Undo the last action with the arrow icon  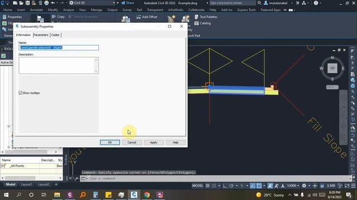[x=53, y=3]
